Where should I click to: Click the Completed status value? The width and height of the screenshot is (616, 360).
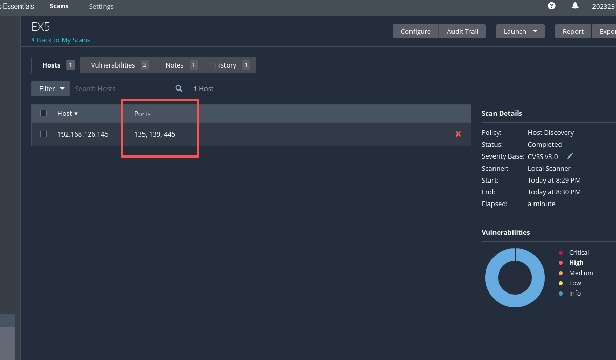(x=545, y=144)
